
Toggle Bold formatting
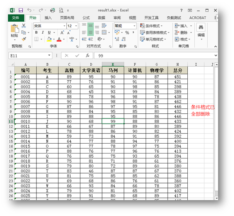tap(36, 33)
